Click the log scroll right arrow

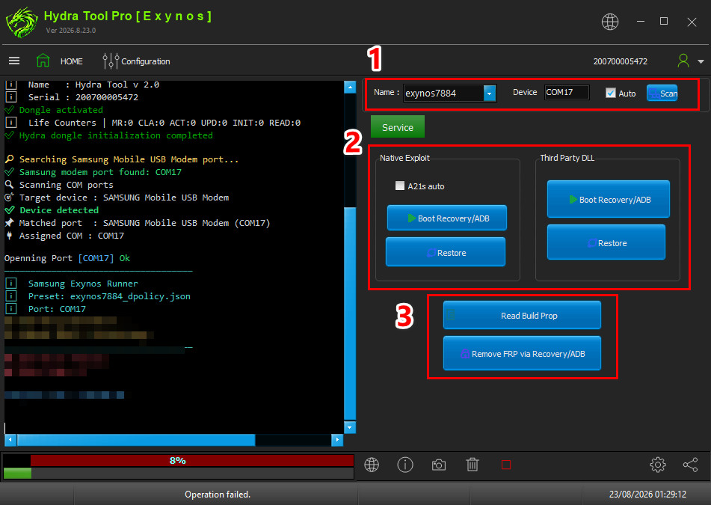click(337, 440)
